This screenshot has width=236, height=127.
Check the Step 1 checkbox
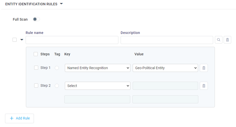(36, 68)
